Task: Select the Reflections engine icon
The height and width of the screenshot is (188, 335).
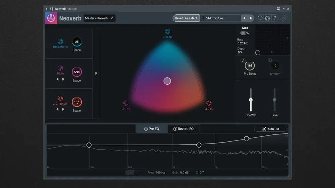Action: (x=60, y=41)
